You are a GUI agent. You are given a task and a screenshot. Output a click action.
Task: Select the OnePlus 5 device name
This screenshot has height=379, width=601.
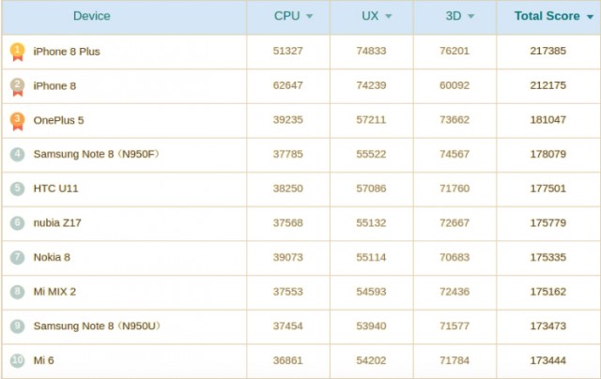point(58,120)
